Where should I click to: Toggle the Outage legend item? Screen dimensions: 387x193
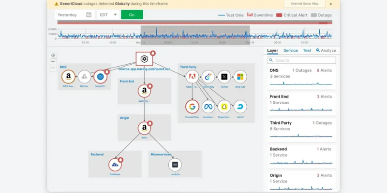pyautogui.click(x=321, y=15)
